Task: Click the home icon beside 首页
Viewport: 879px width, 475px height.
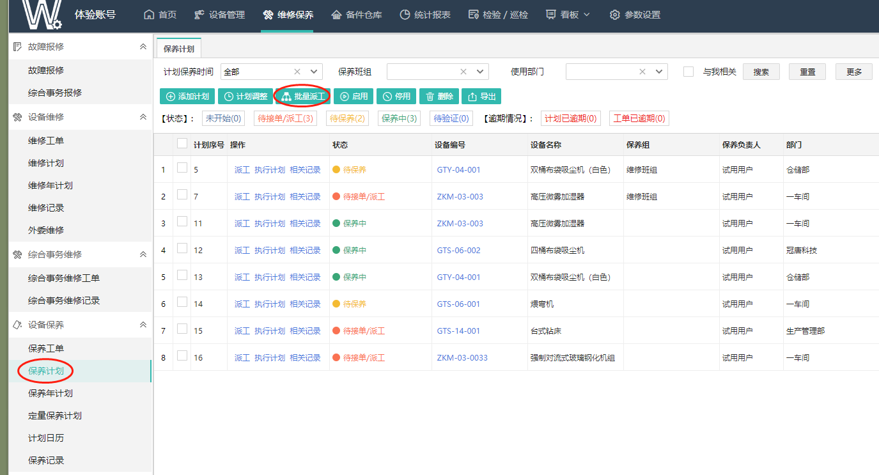Action: (149, 15)
